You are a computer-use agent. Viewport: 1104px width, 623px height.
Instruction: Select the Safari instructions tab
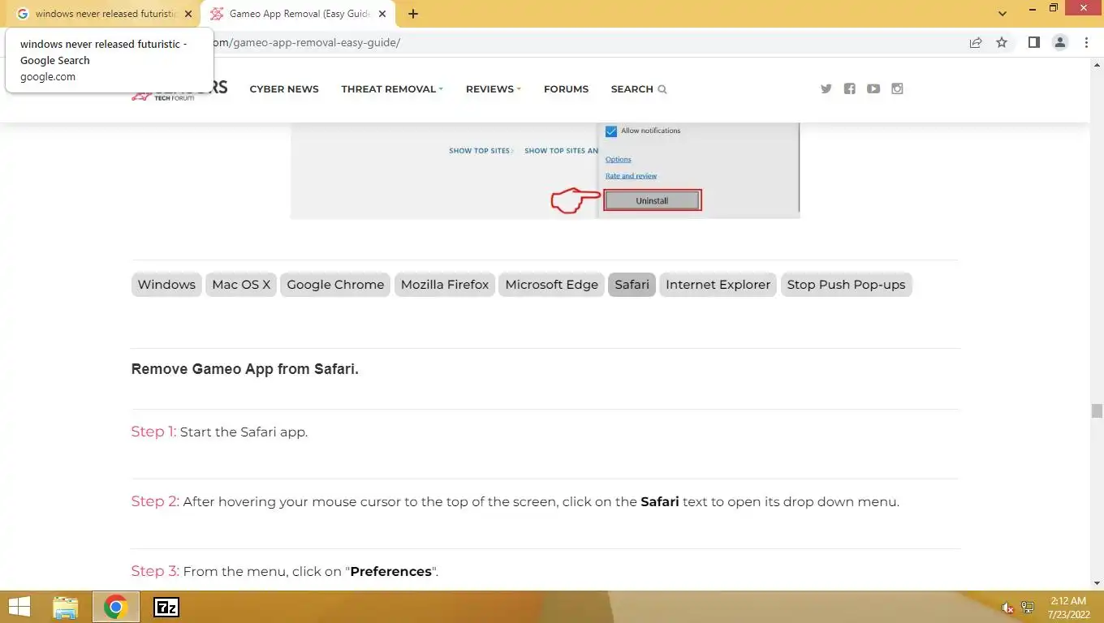632,285
